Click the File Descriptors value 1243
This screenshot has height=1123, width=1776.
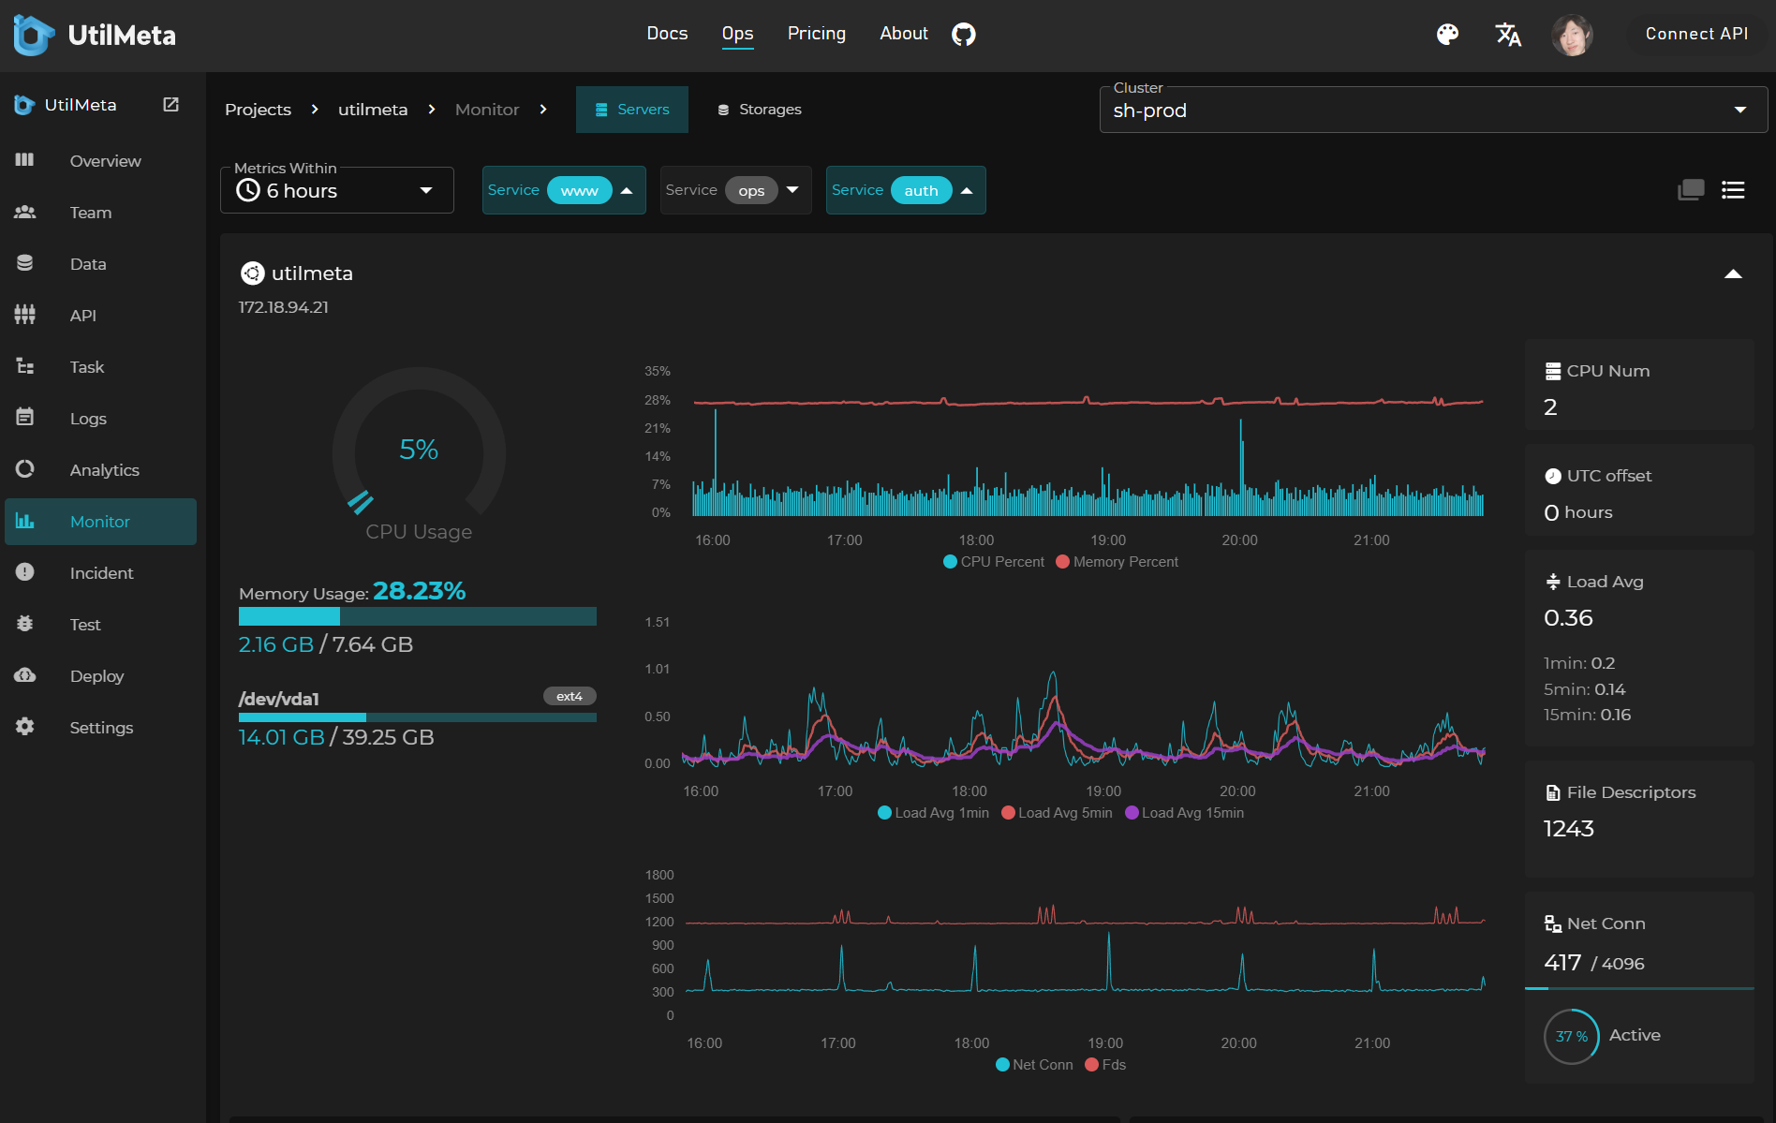click(x=1568, y=829)
